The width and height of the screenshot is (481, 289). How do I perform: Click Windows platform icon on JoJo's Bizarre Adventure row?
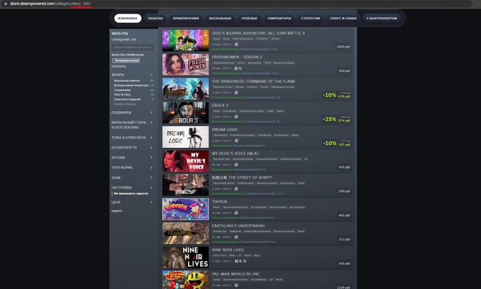236,44
